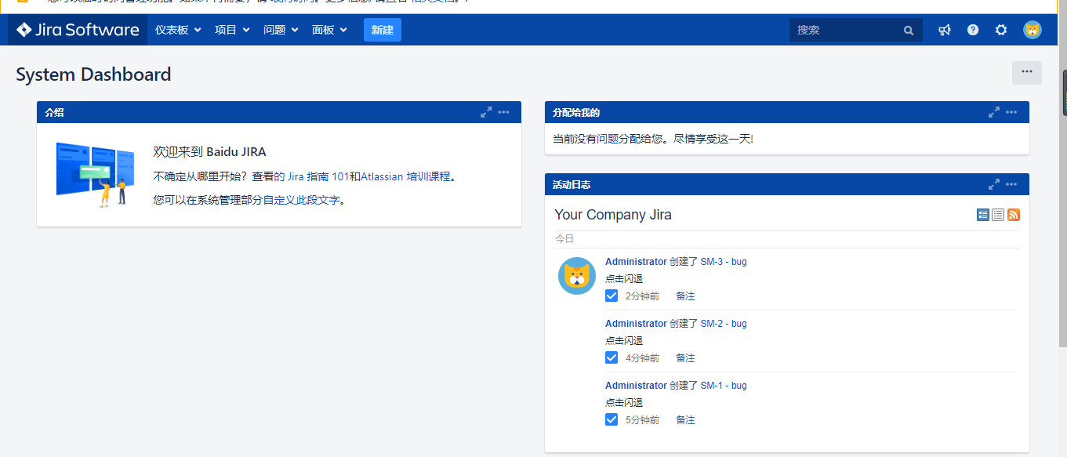Open the Atlassian 培训课程 link
Image resolution: width=1067 pixels, height=457 pixels.
tap(405, 176)
